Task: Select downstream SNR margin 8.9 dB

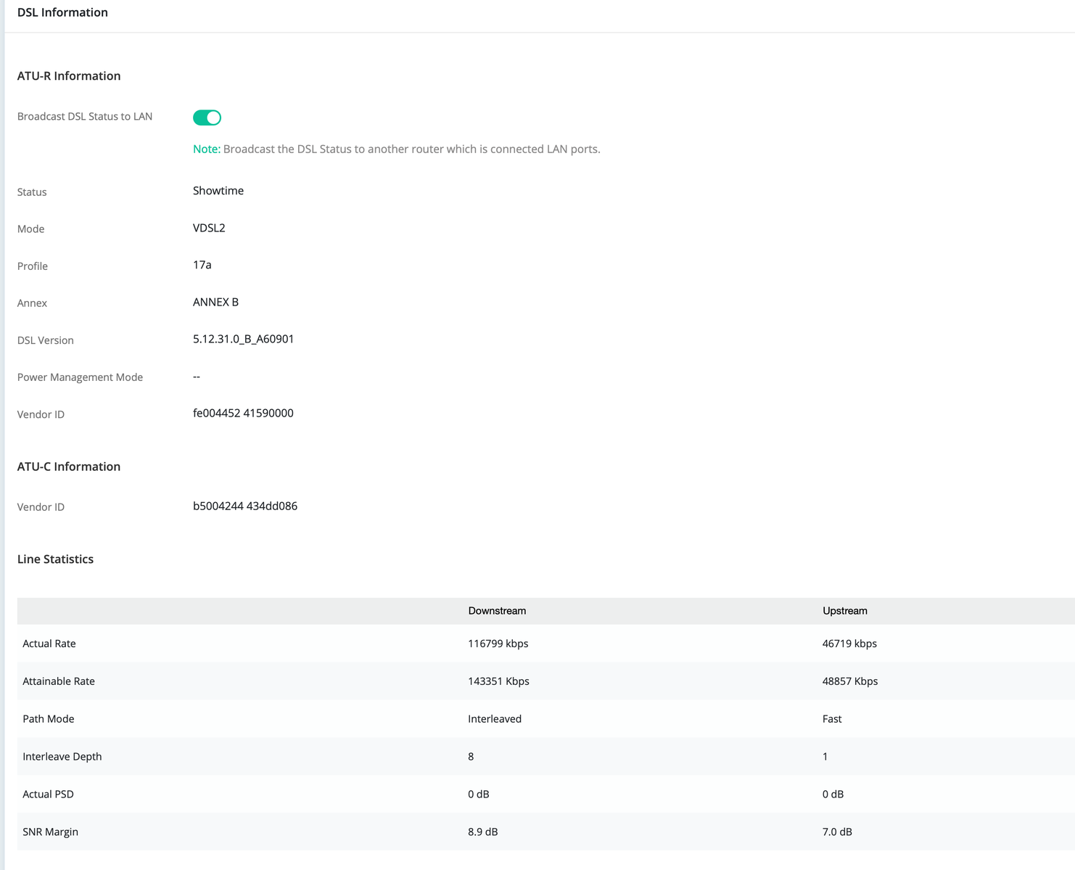Action: (x=482, y=832)
